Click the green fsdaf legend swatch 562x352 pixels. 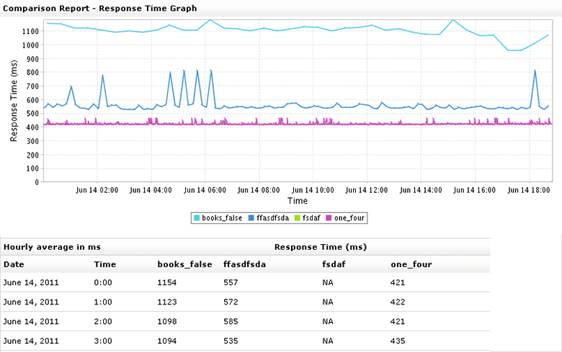pyautogui.click(x=298, y=217)
